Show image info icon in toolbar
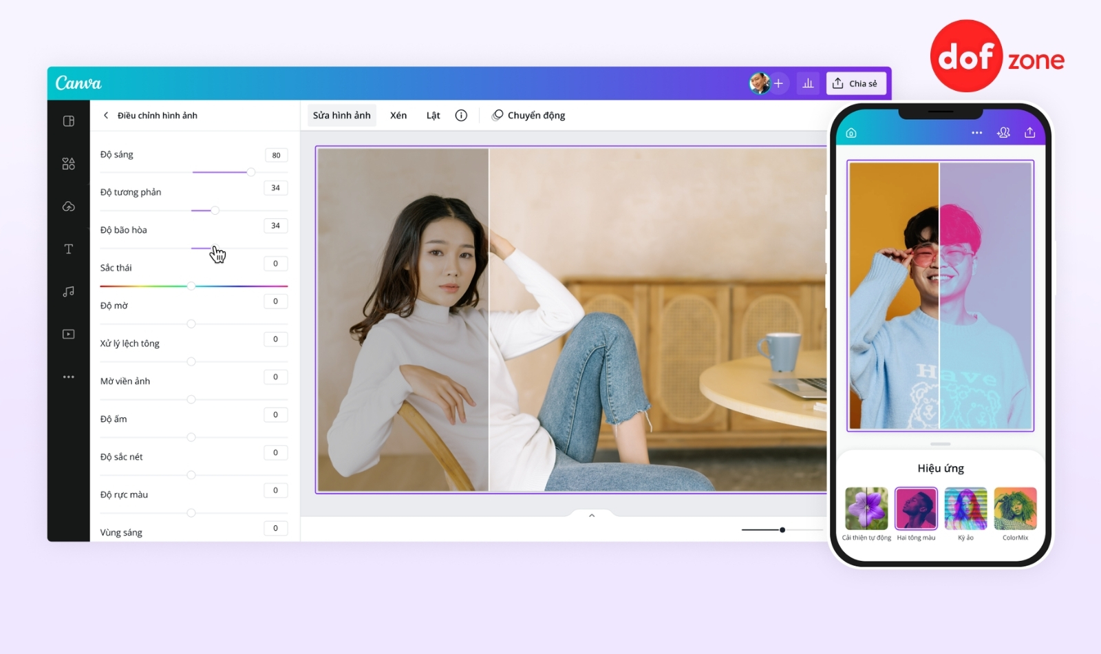Viewport: 1101px width, 654px height. 461,116
